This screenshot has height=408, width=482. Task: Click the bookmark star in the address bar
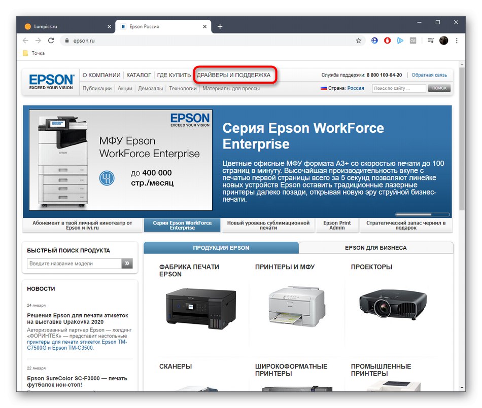coord(358,41)
